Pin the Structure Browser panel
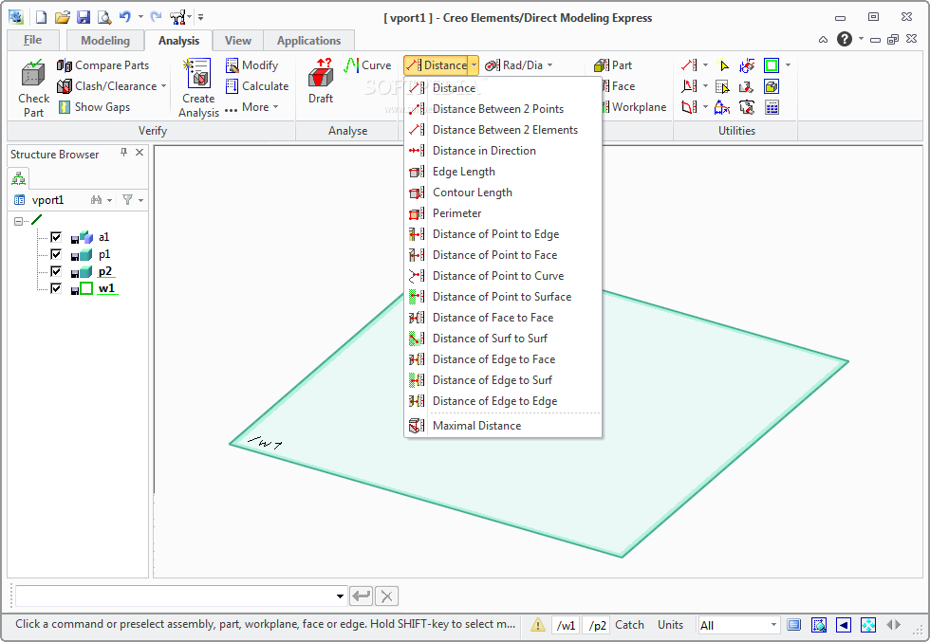This screenshot has height=642, width=930. tap(123, 153)
